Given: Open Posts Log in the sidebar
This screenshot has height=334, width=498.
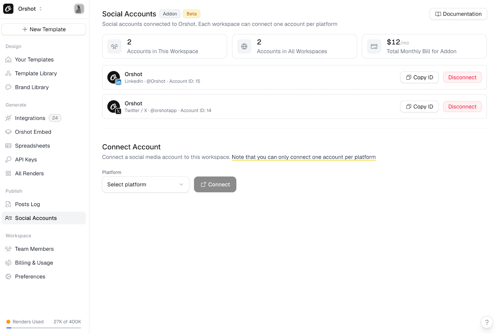Looking at the screenshot, I should [x=27, y=204].
